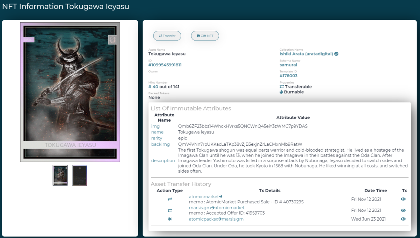Click the 'NFT Information Tokugawa Ieyasu' heading

pyautogui.click(x=66, y=7)
